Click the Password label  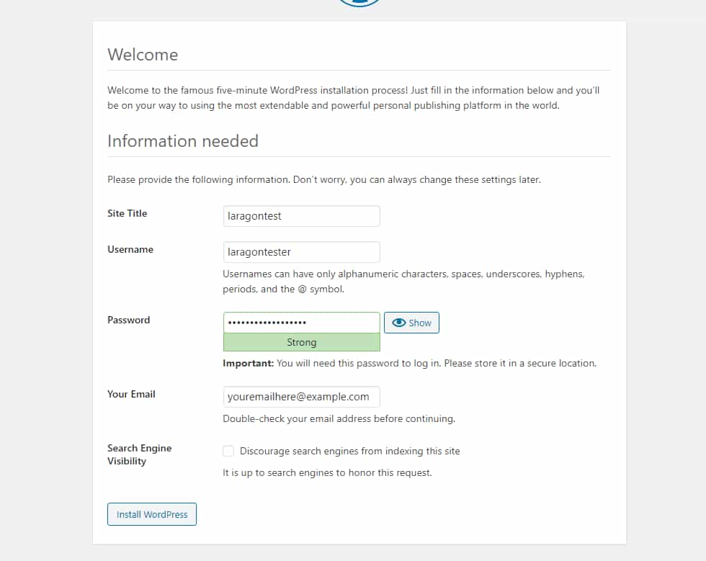point(128,320)
